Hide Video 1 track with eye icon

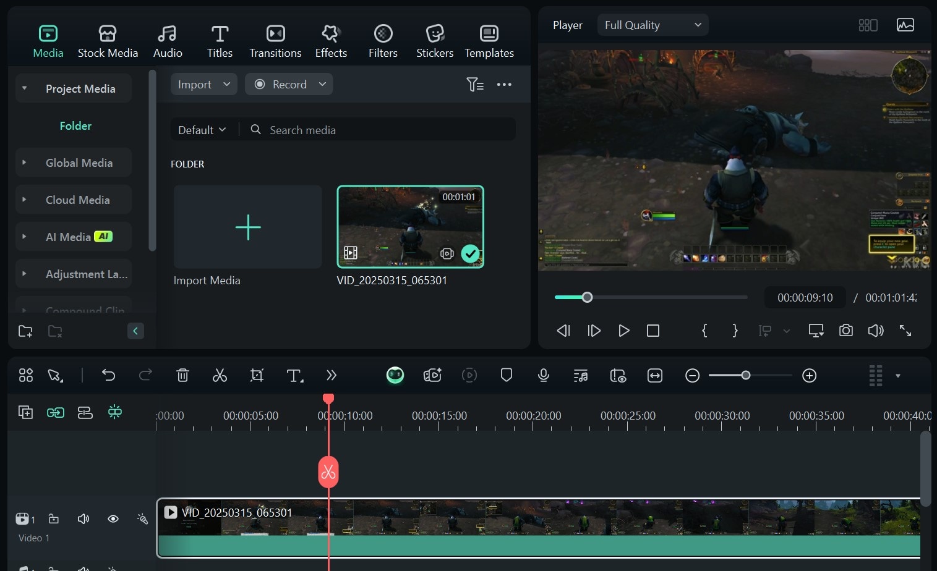tap(113, 518)
